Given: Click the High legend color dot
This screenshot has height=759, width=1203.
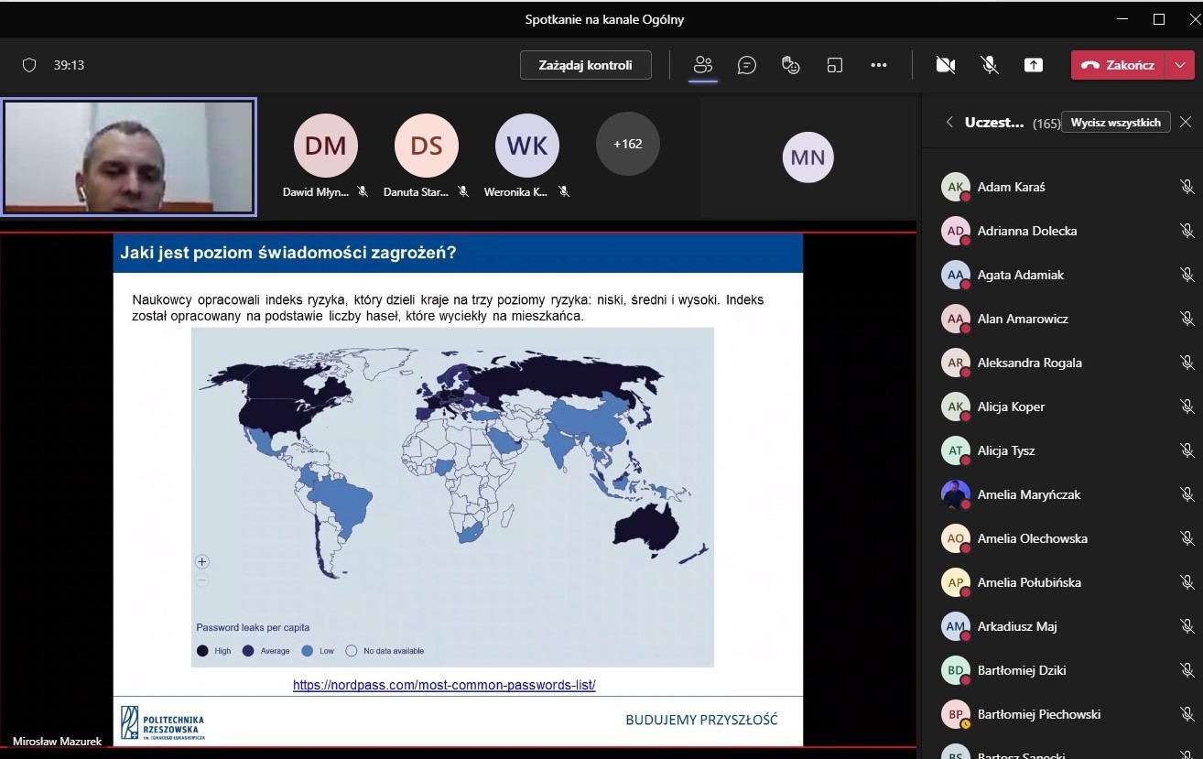Looking at the screenshot, I should point(203,651).
